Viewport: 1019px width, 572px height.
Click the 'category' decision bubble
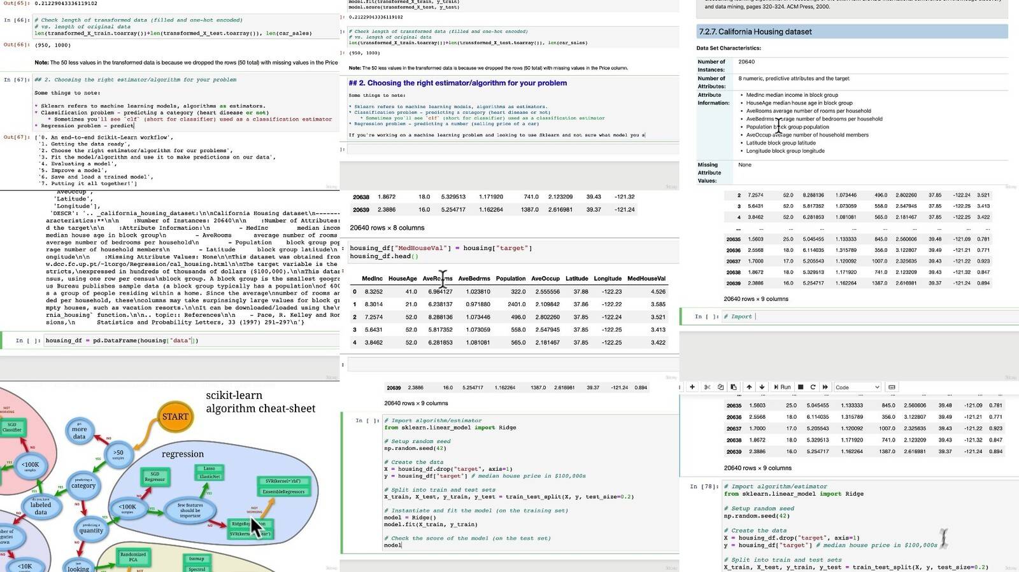[x=83, y=485]
